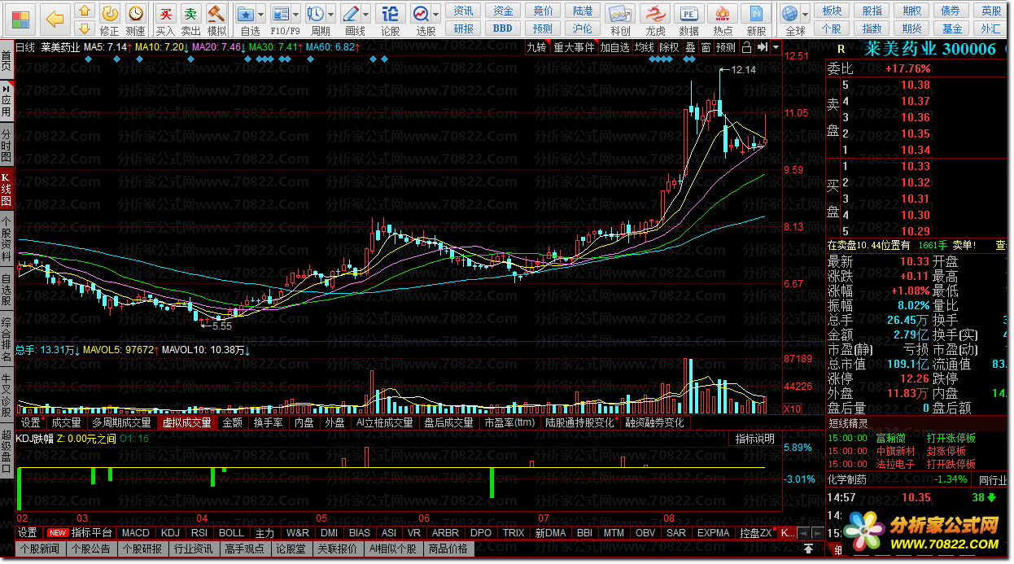Click the 12.14 high price marker

(744, 70)
